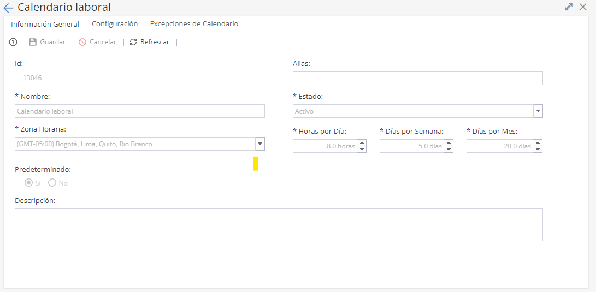The image size is (596, 292).
Task: Click the Nombre input field
Action: pos(140,111)
